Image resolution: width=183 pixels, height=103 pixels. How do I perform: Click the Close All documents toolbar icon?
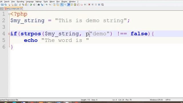click(x=12, y=5)
